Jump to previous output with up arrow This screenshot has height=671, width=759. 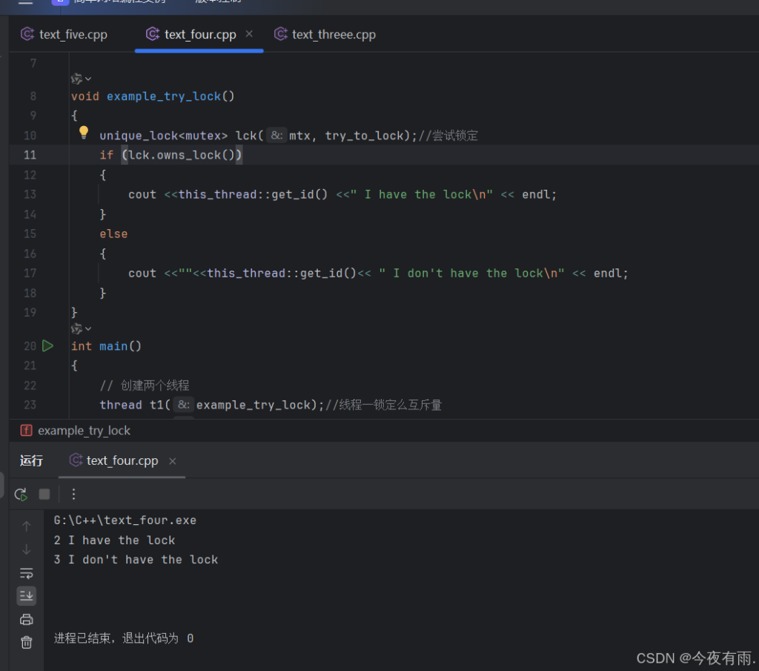tap(26, 526)
